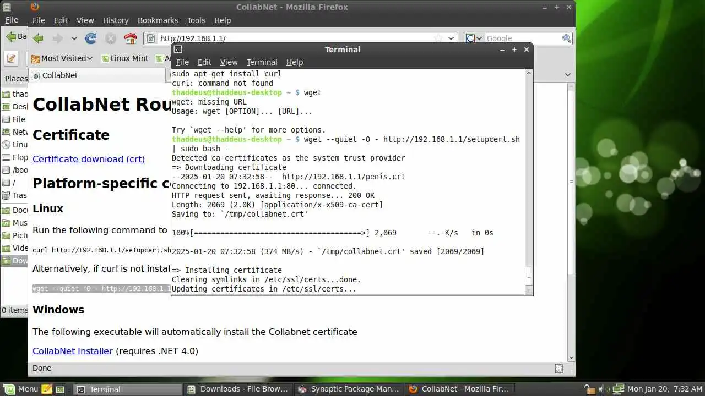Switch to Terminal taskbar button
Viewport: 705px width, 396px height.
click(127, 389)
